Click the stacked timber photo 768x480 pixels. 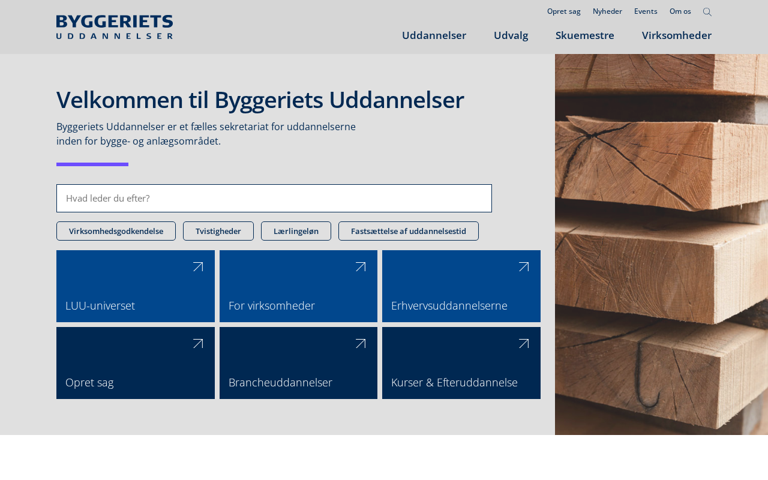pos(661,244)
